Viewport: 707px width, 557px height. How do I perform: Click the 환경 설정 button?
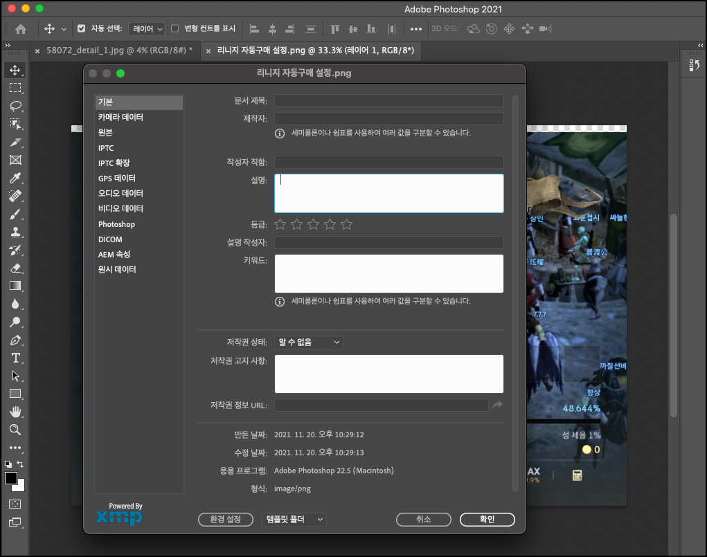tap(226, 519)
